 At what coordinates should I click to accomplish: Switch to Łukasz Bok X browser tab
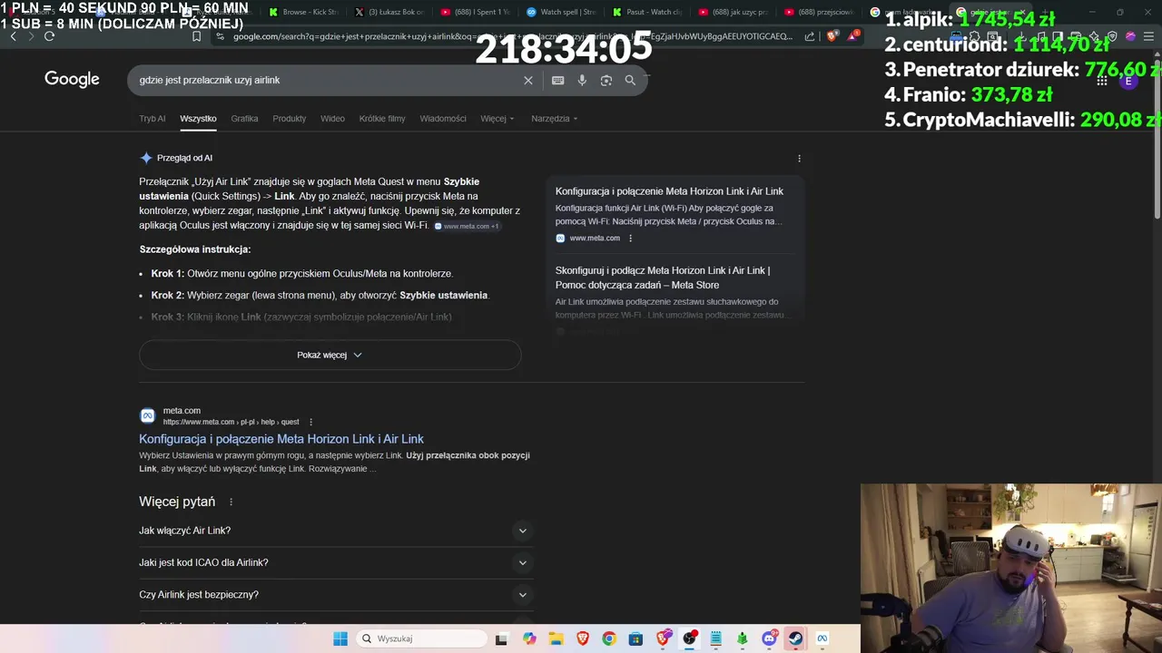pos(390,12)
